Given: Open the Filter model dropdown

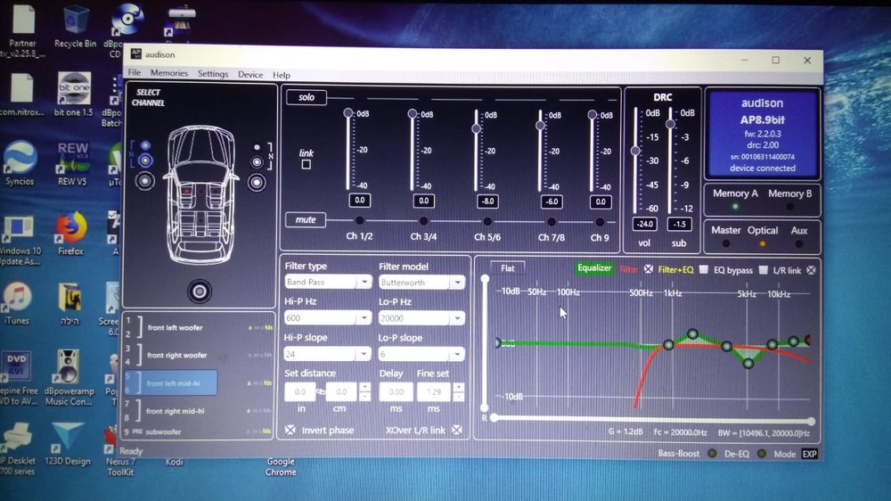Looking at the screenshot, I should (x=421, y=283).
